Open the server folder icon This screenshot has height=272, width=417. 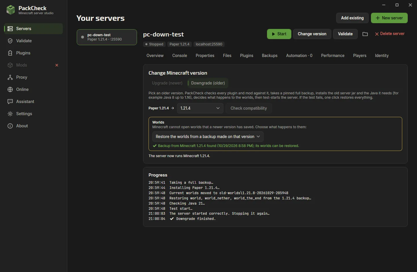(x=365, y=34)
